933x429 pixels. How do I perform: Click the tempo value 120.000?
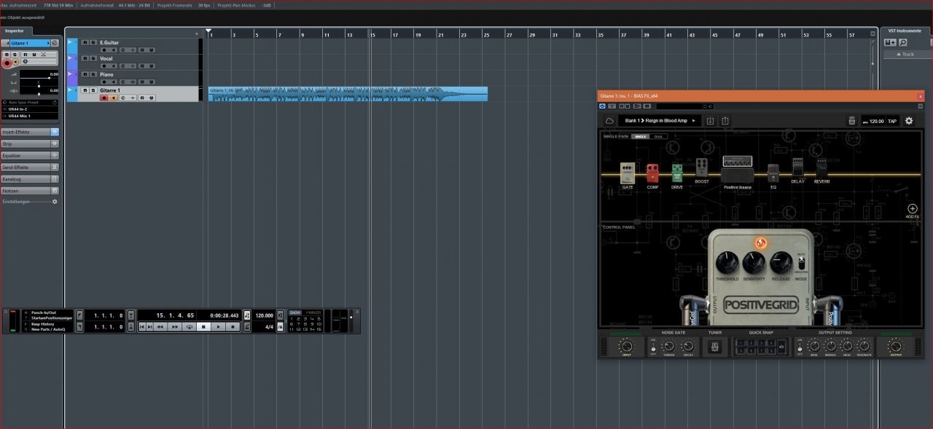point(264,315)
